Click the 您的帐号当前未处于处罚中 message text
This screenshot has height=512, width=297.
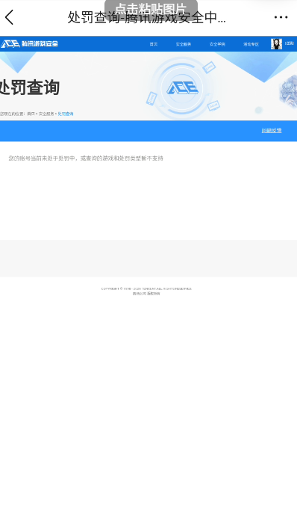[86, 158]
